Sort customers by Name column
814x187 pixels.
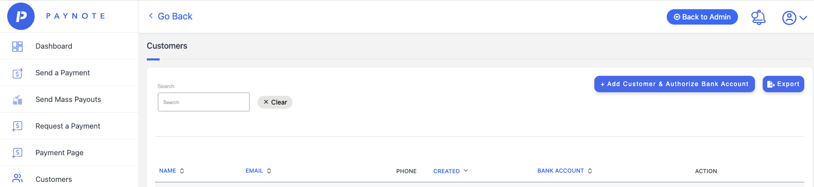pos(171,171)
